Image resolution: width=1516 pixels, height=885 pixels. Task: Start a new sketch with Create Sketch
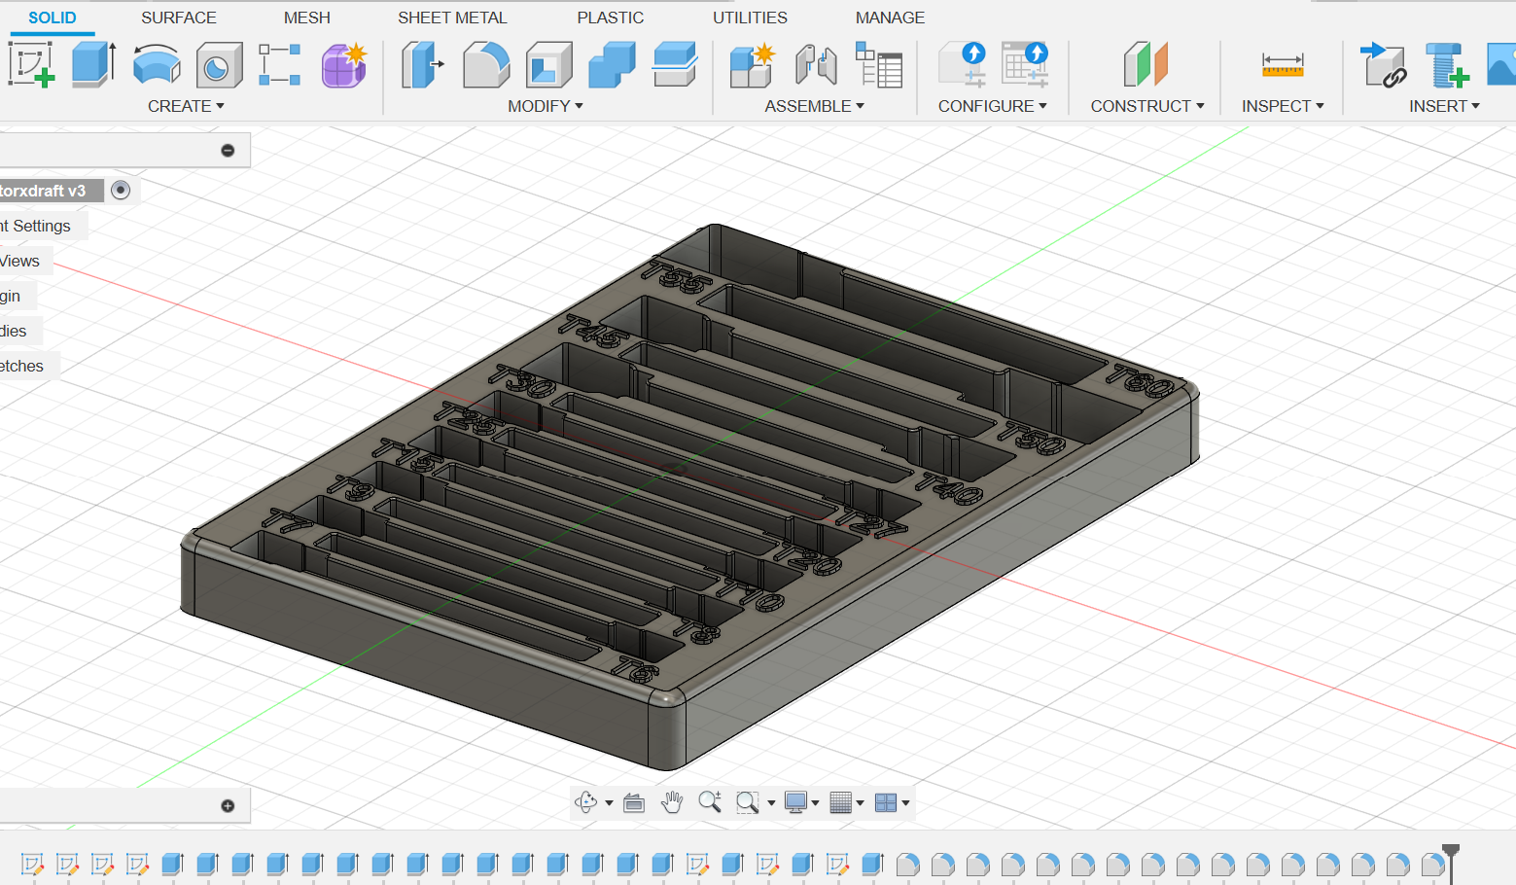(x=31, y=64)
